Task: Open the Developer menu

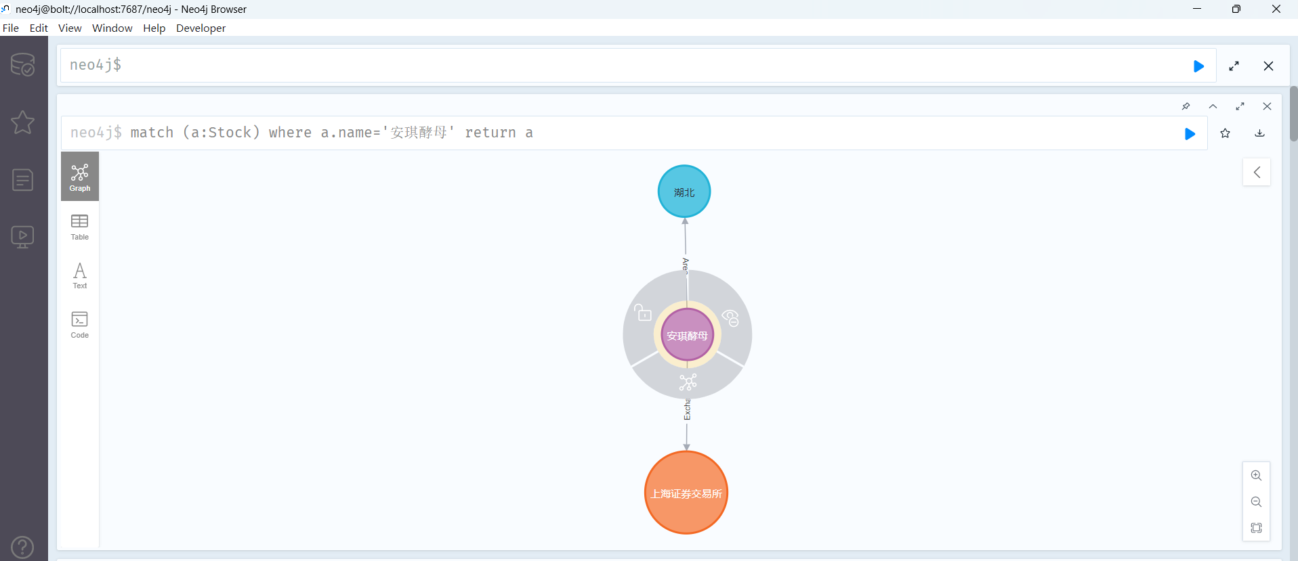Action: click(x=201, y=28)
